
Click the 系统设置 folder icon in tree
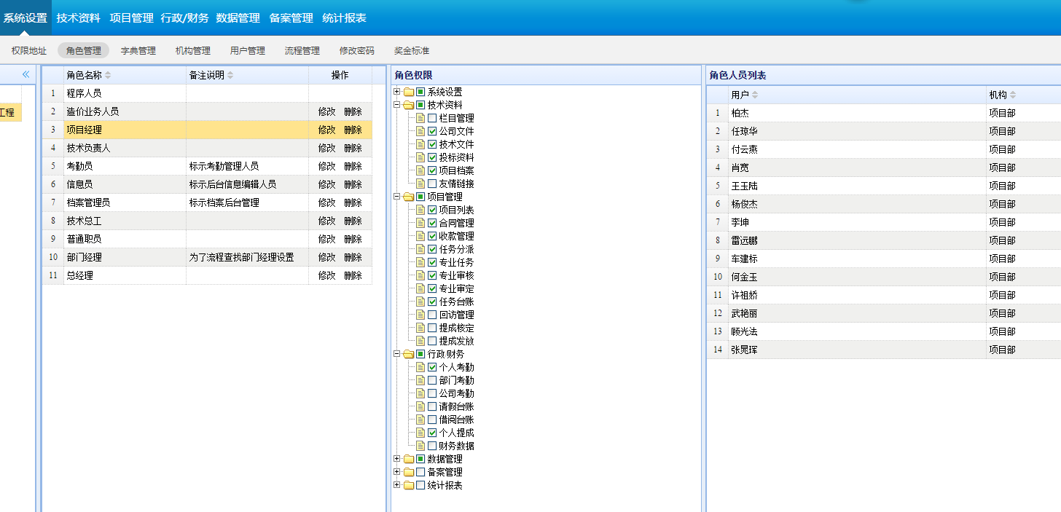point(409,92)
